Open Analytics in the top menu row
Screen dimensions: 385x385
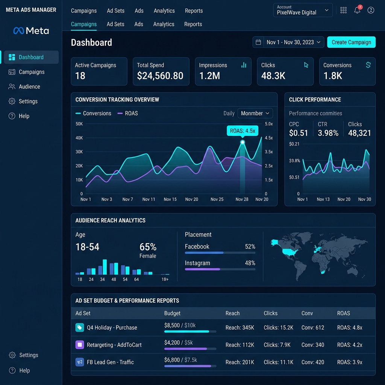[x=164, y=11]
